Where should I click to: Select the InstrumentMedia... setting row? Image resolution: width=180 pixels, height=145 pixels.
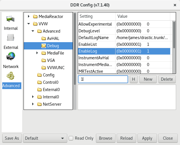tap(124, 65)
